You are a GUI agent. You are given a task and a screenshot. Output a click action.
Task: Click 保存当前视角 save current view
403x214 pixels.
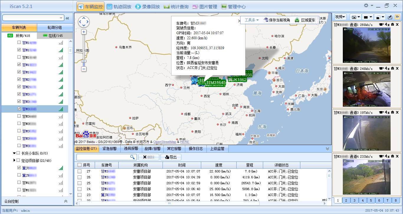click(277, 20)
